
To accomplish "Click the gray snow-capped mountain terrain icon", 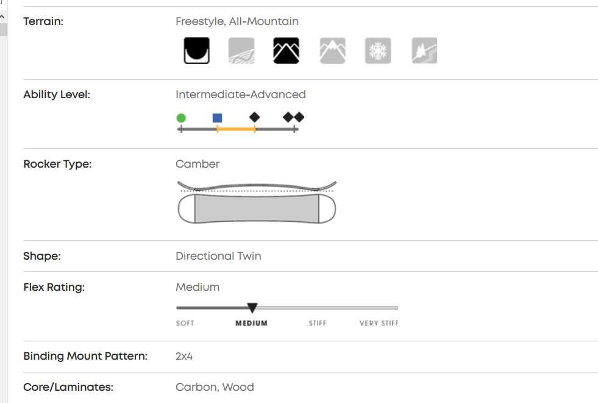I will [x=332, y=51].
